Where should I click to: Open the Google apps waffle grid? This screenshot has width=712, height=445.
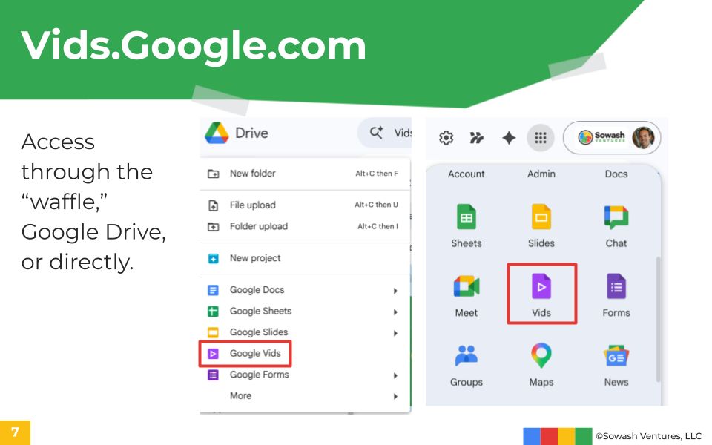tap(541, 138)
